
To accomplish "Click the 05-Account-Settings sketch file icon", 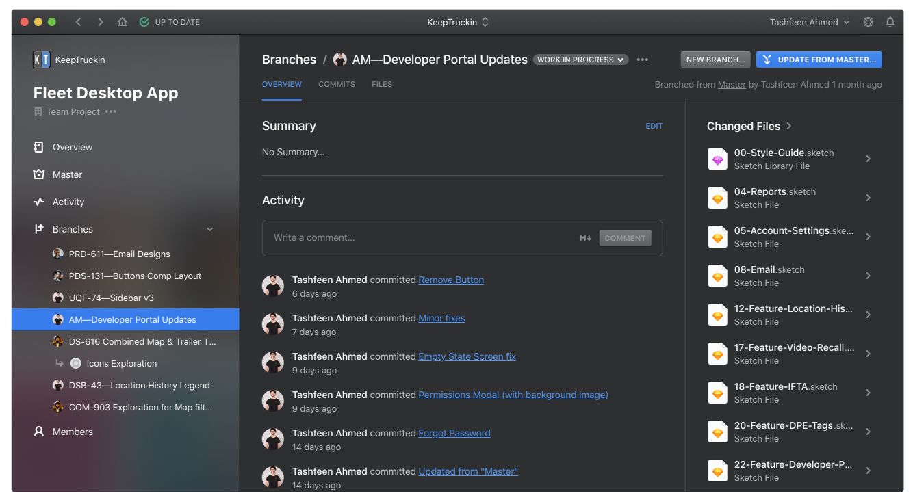I will [x=717, y=237].
